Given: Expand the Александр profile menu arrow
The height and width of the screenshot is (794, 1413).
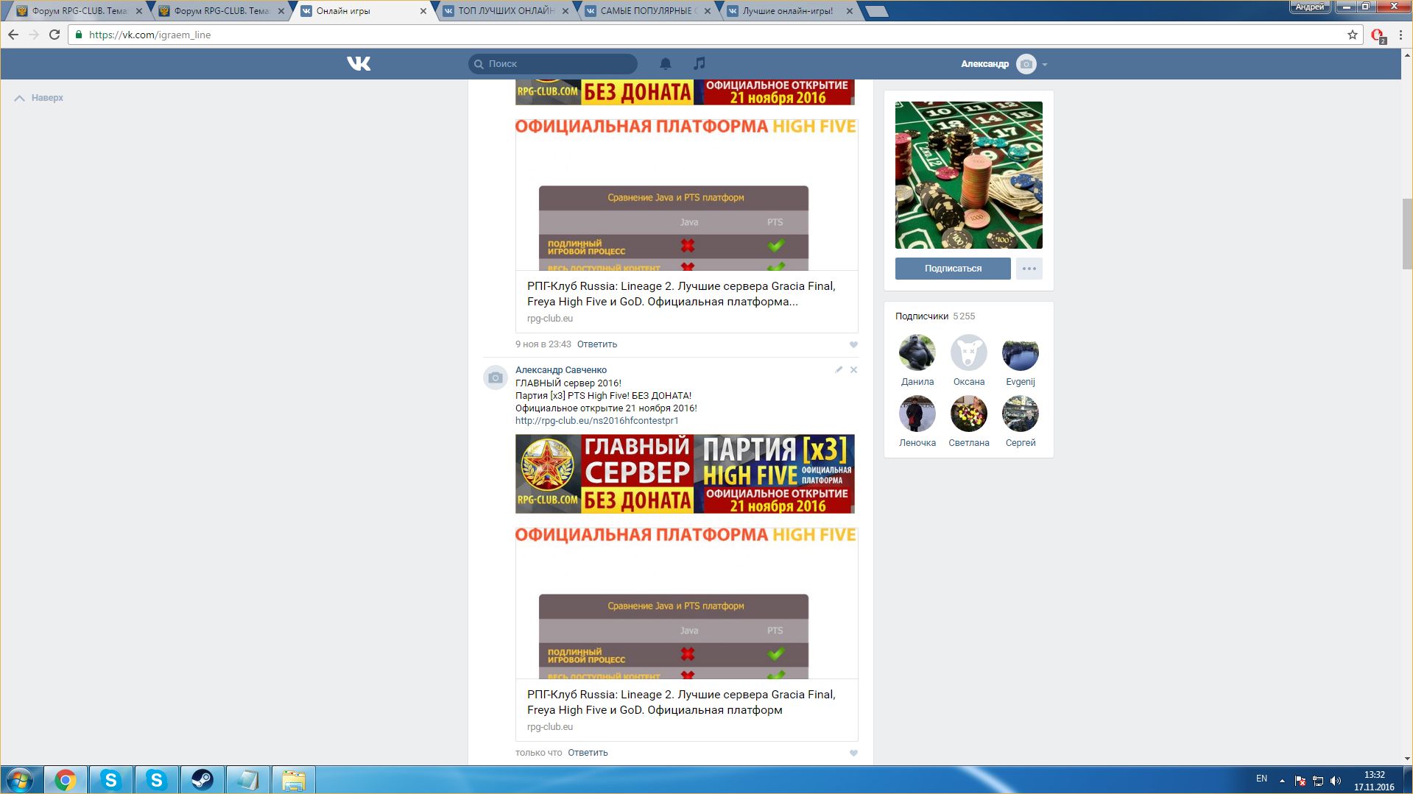Looking at the screenshot, I should 1045,65.
